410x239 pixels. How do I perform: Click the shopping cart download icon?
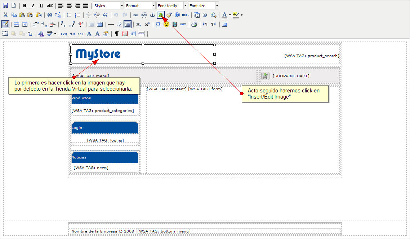(x=265, y=76)
